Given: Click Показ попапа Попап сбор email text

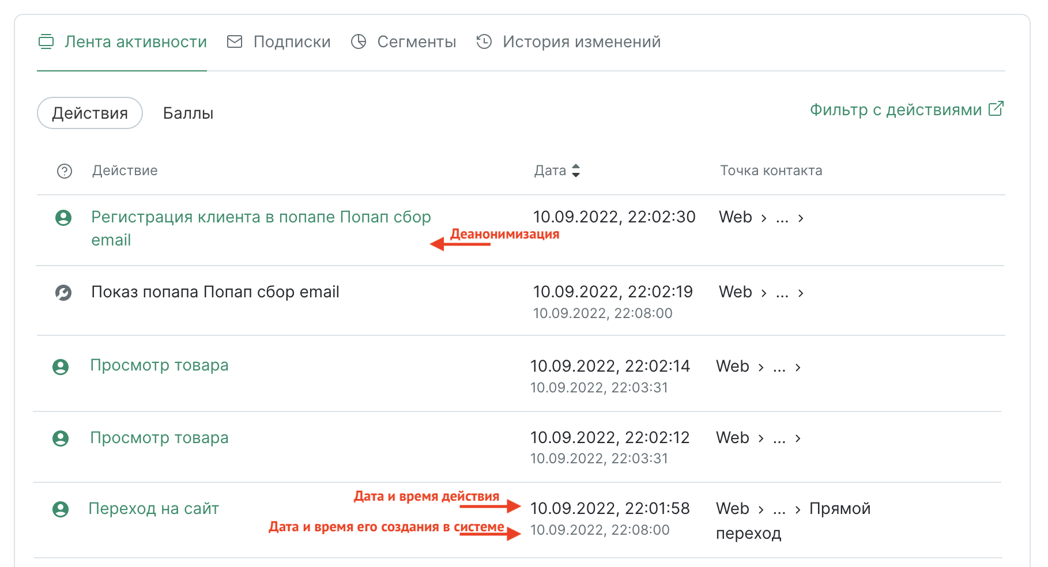Looking at the screenshot, I should click(215, 292).
